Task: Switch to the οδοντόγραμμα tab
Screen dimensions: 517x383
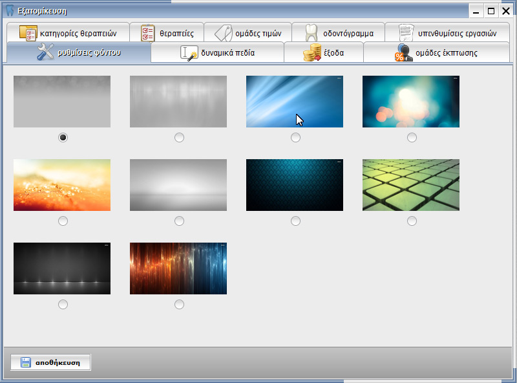Action: 338,33
